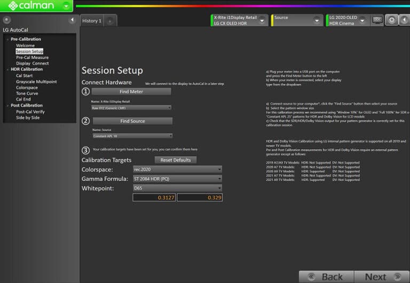Select Grayscale Multipoint workflow step

point(36,82)
